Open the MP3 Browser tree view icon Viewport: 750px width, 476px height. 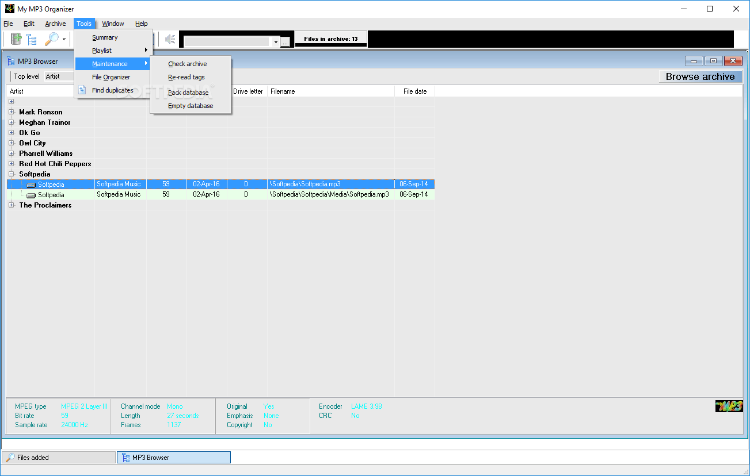[x=32, y=39]
